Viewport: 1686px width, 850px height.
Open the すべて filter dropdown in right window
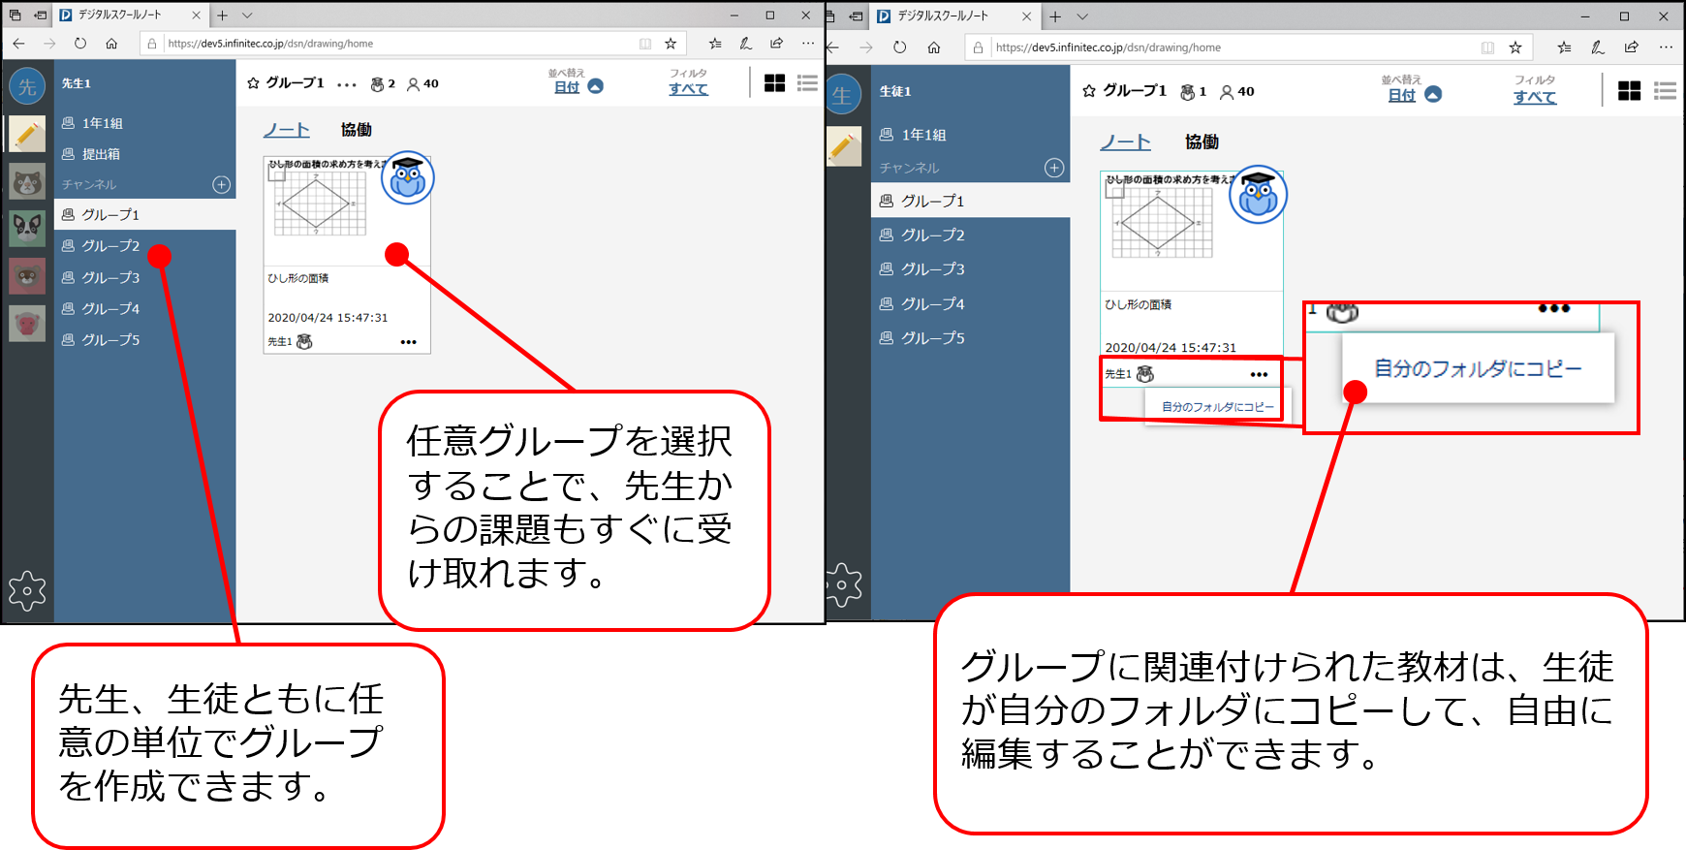(x=1535, y=97)
